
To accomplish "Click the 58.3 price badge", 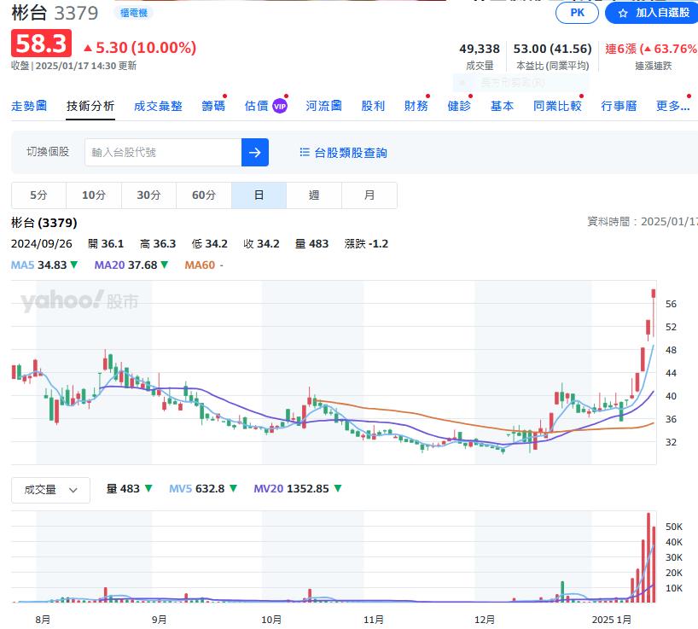I will [x=42, y=44].
